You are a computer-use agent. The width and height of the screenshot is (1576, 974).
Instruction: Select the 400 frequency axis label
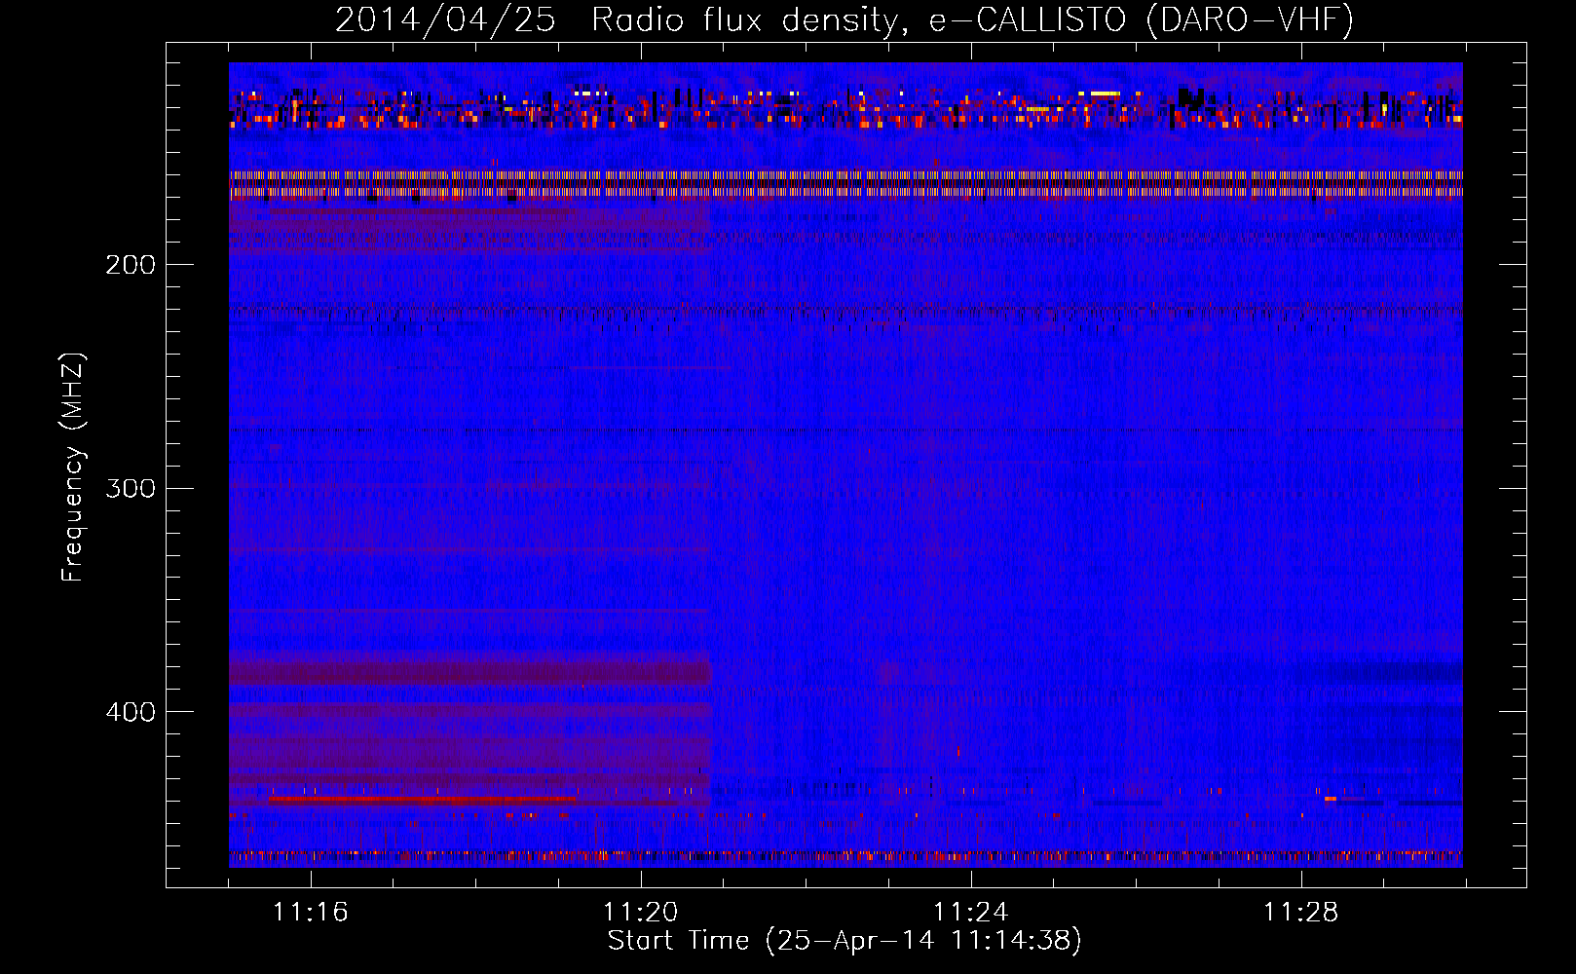[131, 712]
